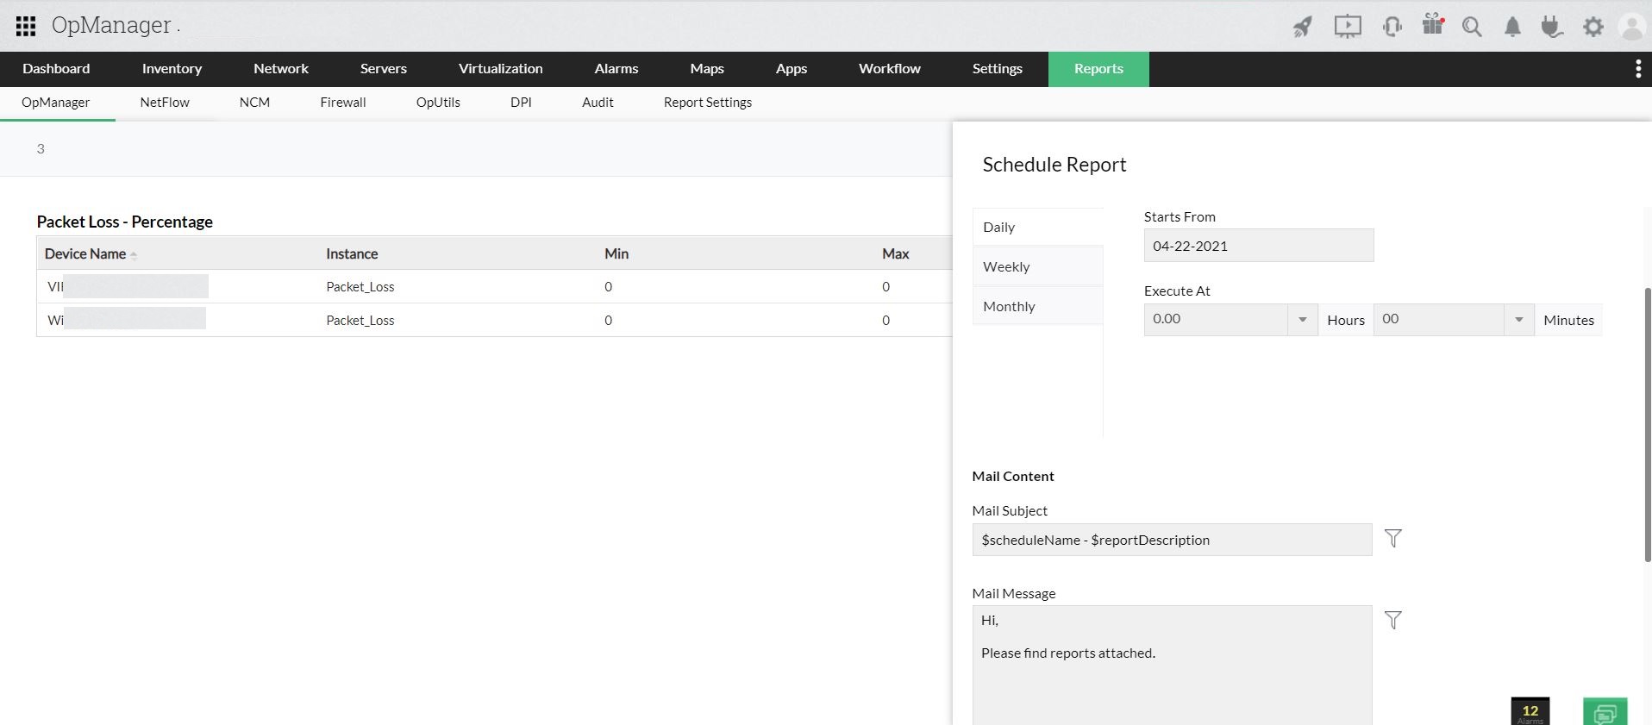This screenshot has width=1652, height=725.
Task: Click the OpManager logo text
Action: [111, 25]
